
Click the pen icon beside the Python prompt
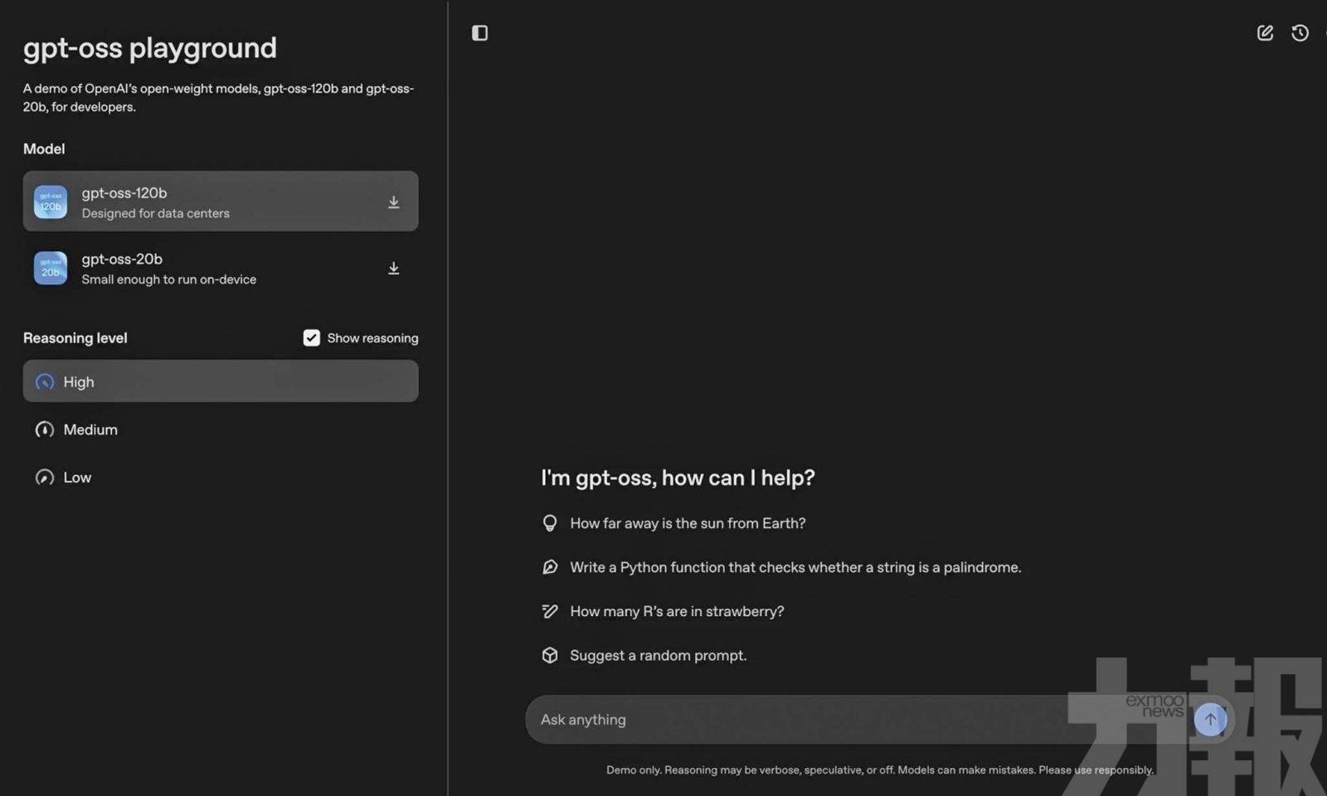[x=550, y=567]
